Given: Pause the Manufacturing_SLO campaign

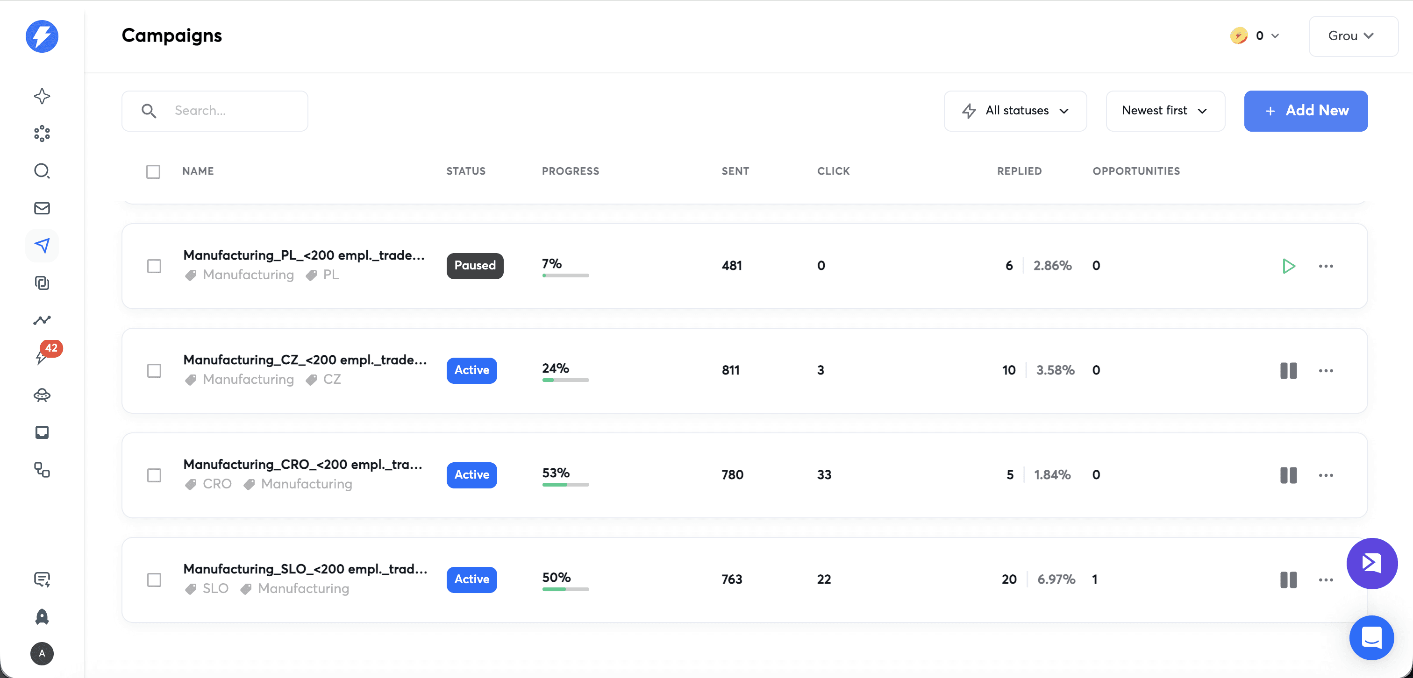Looking at the screenshot, I should 1289,580.
